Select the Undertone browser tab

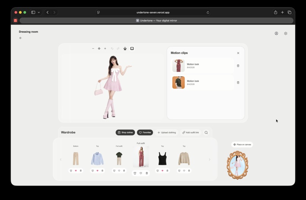(156, 20)
